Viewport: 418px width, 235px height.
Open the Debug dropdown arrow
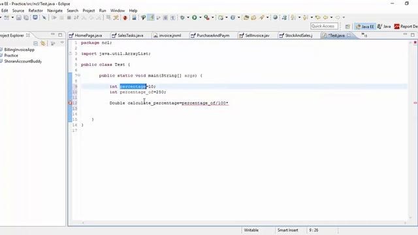pos(188,18)
